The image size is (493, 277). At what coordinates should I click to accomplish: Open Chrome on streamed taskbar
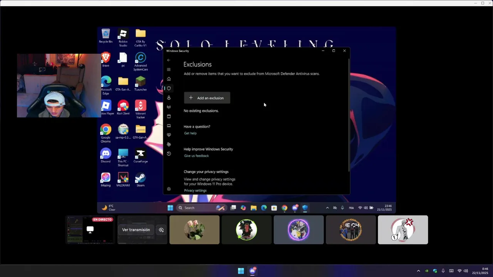tap(284, 208)
